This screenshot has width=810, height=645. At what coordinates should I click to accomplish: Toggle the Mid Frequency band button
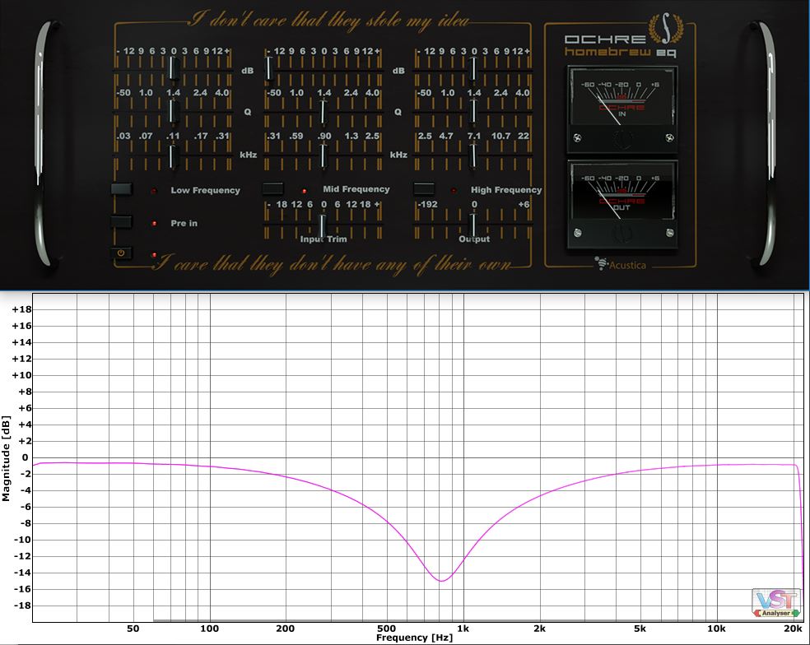click(272, 188)
